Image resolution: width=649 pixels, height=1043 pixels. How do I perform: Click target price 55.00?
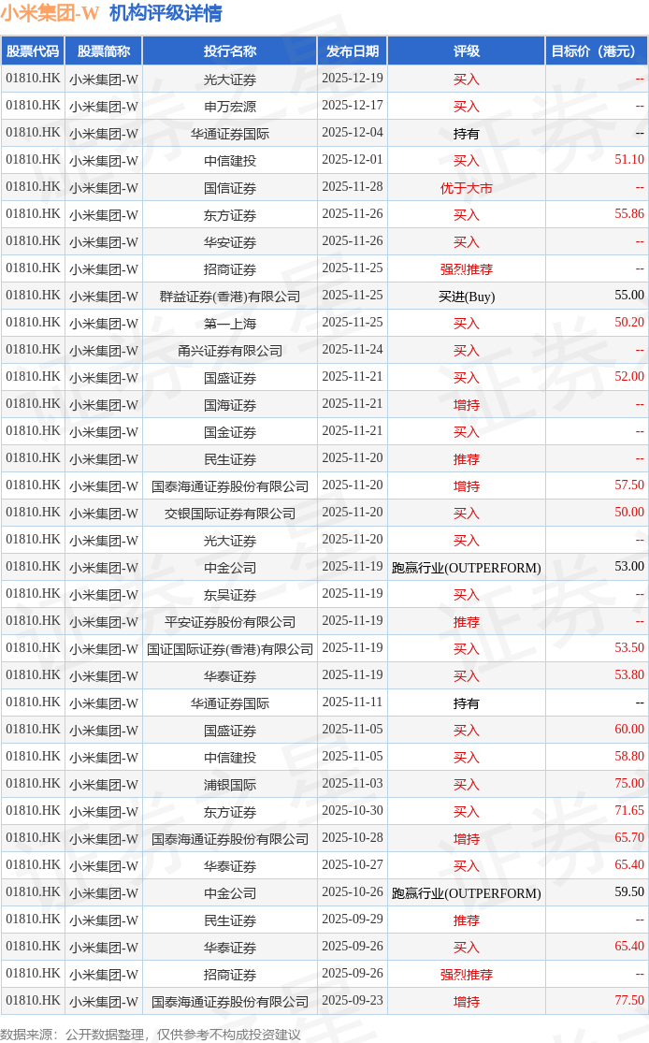629,296
